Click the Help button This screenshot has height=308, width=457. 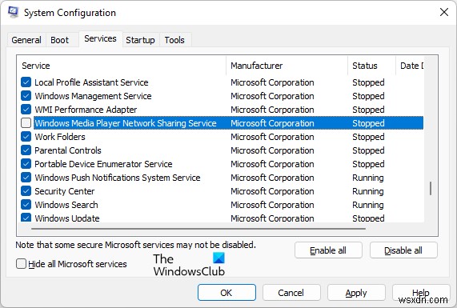(x=421, y=293)
